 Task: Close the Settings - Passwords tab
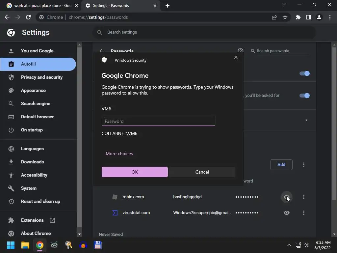tap(155, 6)
